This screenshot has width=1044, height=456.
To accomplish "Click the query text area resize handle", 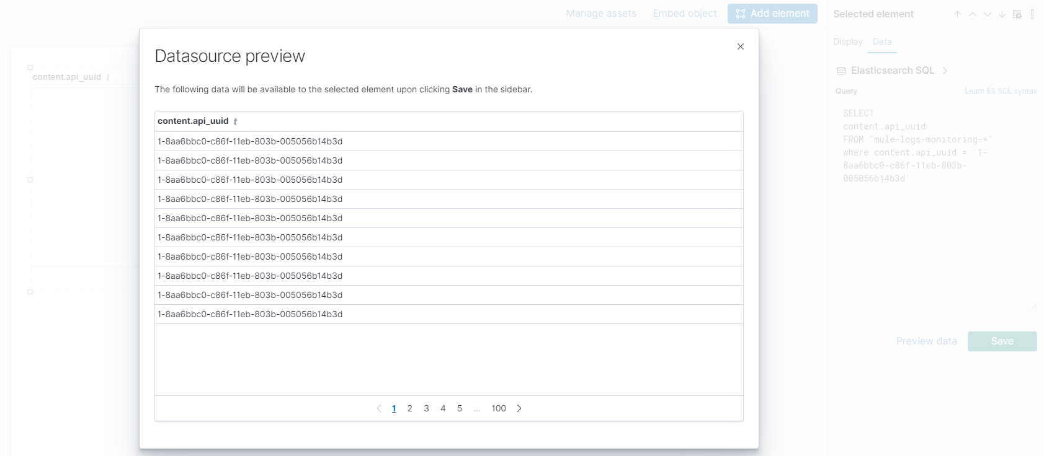I will [1033, 305].
